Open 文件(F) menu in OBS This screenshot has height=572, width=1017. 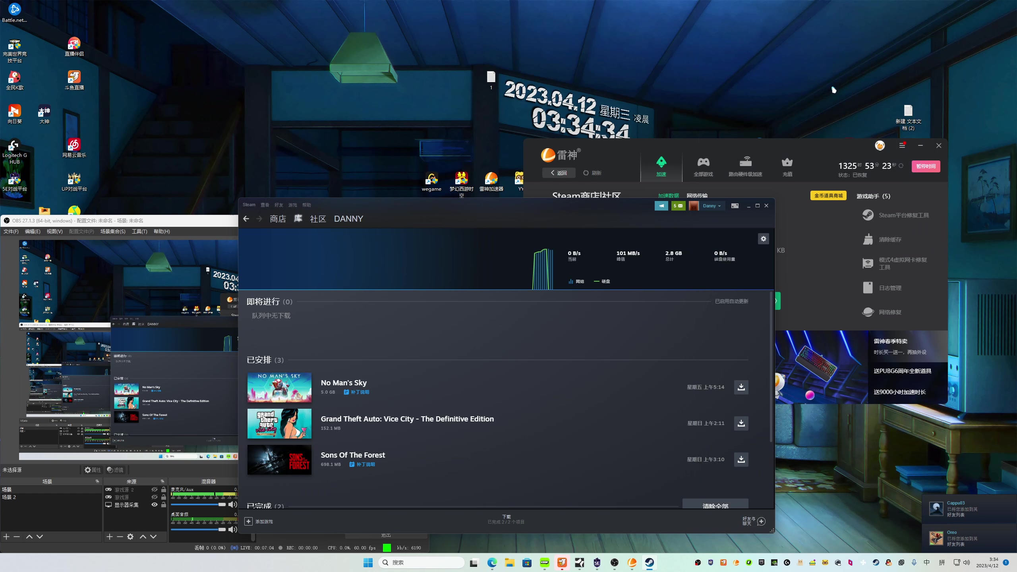tap(11, 232)
